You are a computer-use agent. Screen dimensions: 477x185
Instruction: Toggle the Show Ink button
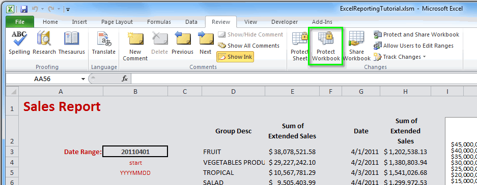(x=235, y=57)
